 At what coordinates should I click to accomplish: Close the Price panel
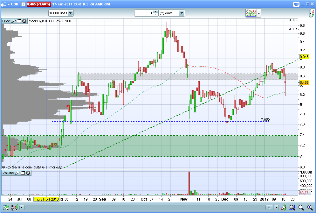click(x=24, y=21)
